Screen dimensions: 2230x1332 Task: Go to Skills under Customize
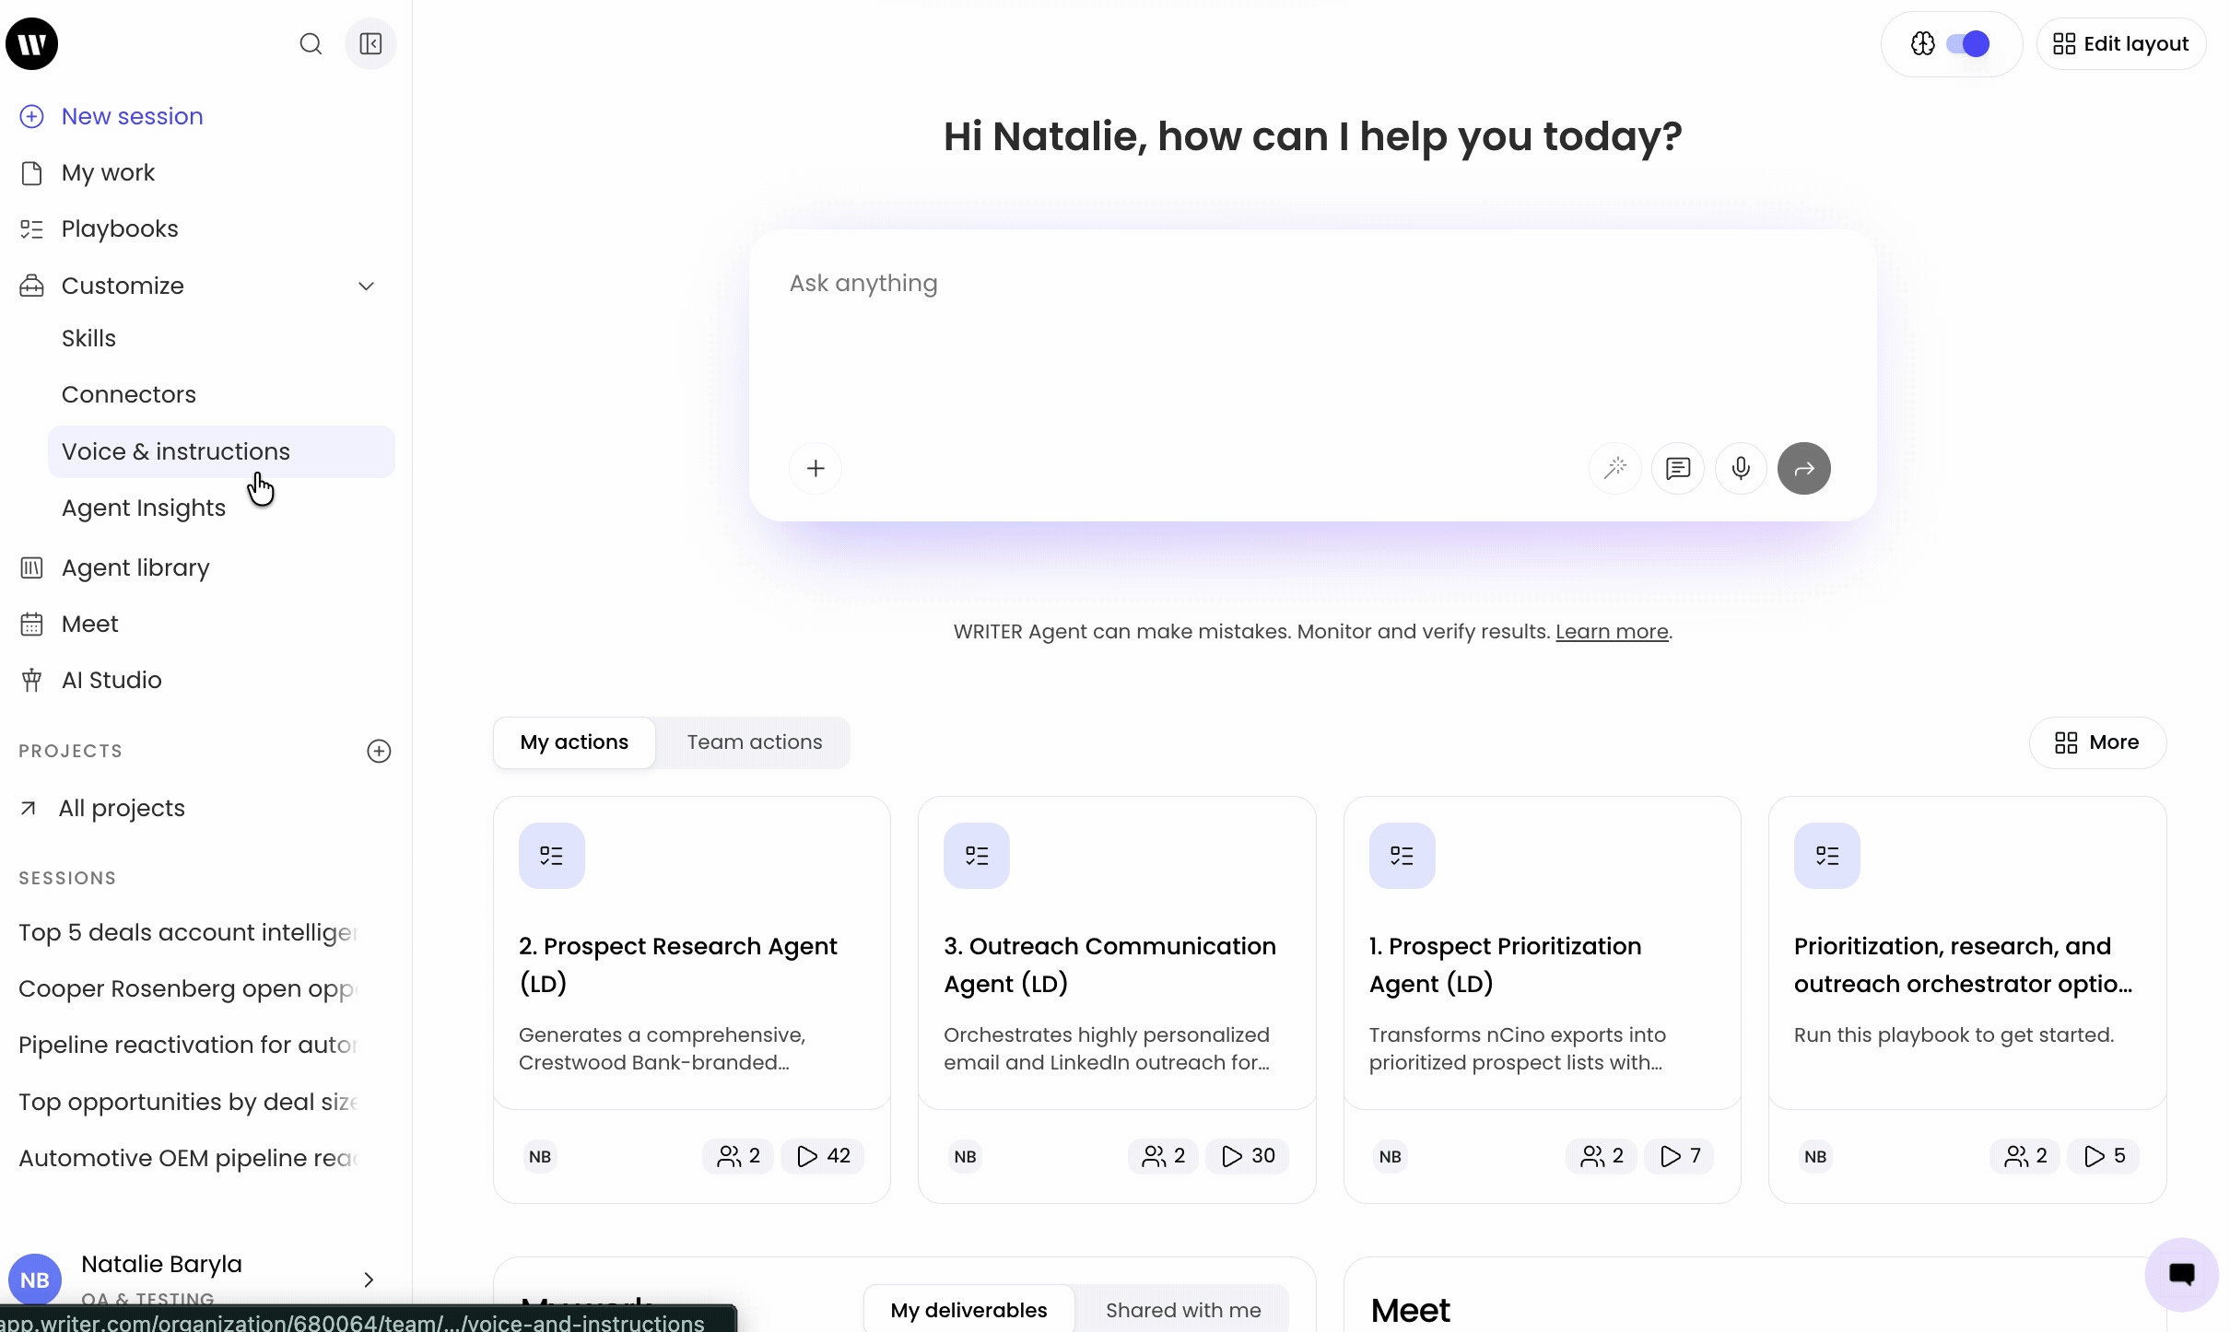pos(88,339)
